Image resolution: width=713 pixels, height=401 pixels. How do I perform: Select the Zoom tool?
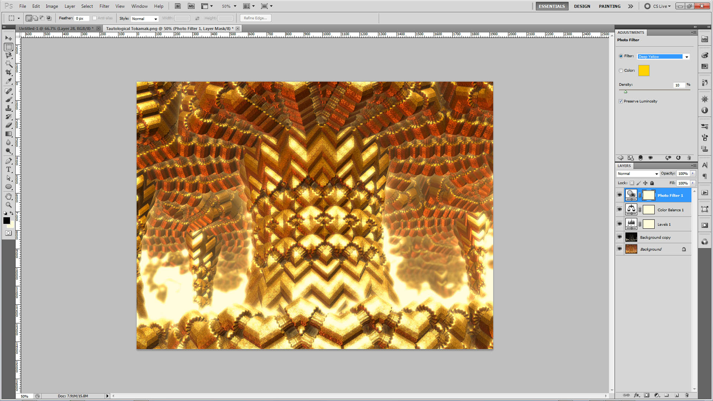click(9, 205)
